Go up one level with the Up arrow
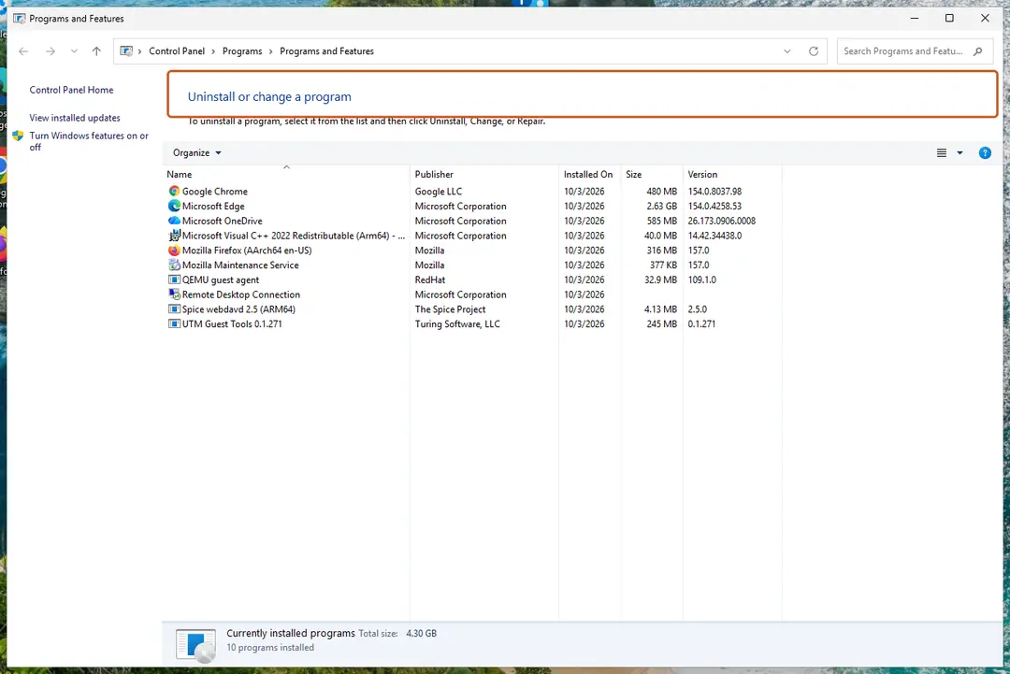Image resolution: width=1010 pixels, height=674 pixels. (96, 50)
